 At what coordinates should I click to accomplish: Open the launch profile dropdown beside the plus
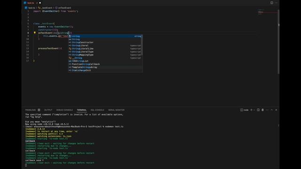[x=254, y=110]
